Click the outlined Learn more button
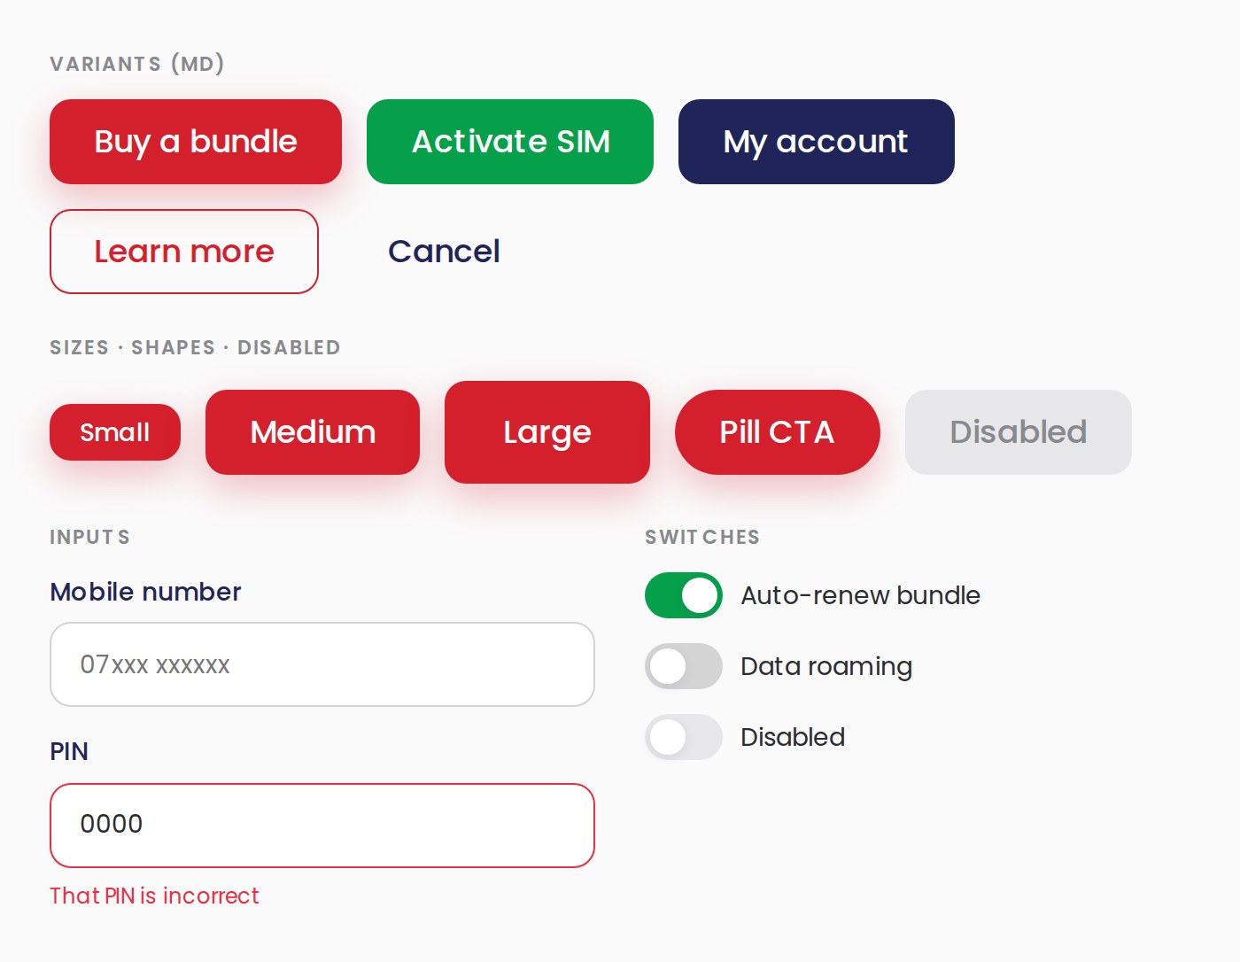This screenshot has height=962, width=1240. click(x=184, y=252)
